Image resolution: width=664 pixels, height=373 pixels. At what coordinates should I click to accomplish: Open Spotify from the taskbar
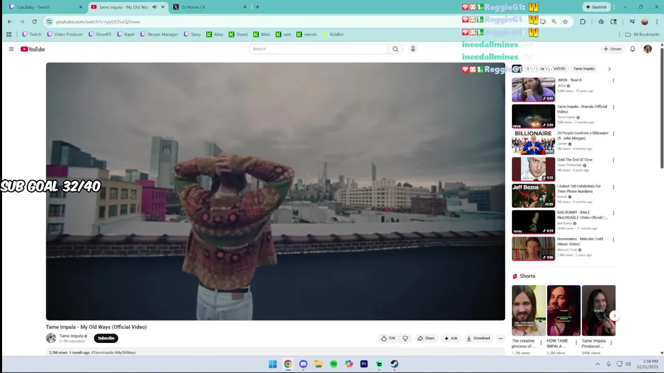[334, 364]
